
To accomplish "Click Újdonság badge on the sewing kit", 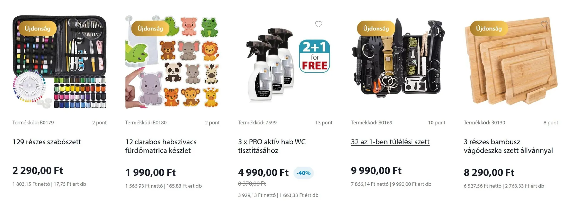I will pos(37,29).
